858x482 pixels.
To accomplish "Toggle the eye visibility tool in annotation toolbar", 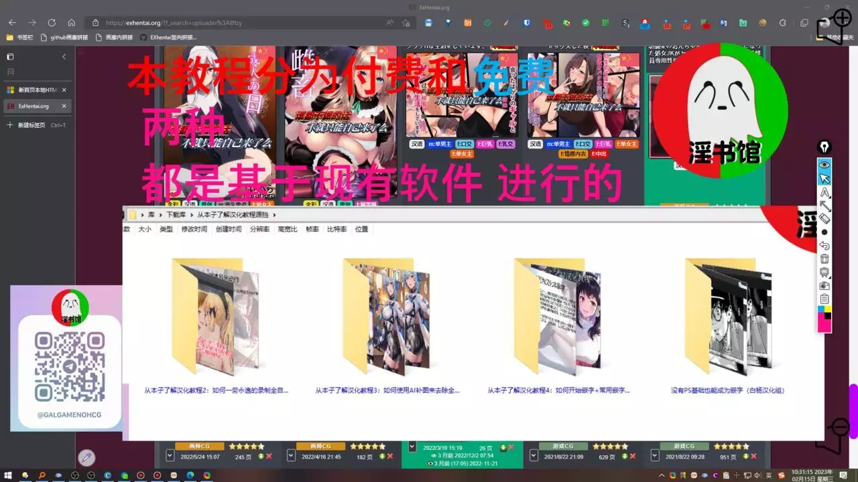I will click(x=824, y=165).
